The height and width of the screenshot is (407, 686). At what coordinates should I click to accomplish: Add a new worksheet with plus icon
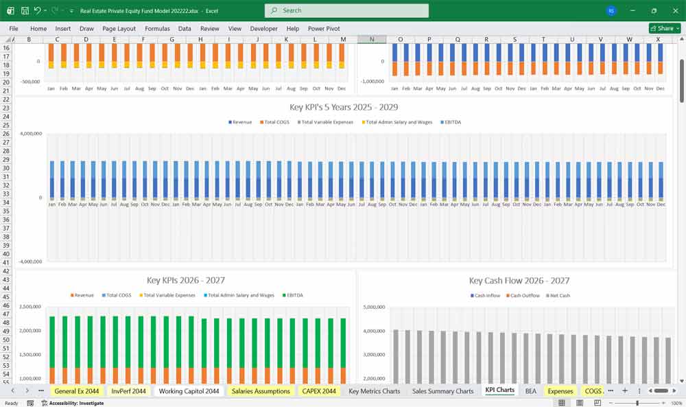click(625, 391)
